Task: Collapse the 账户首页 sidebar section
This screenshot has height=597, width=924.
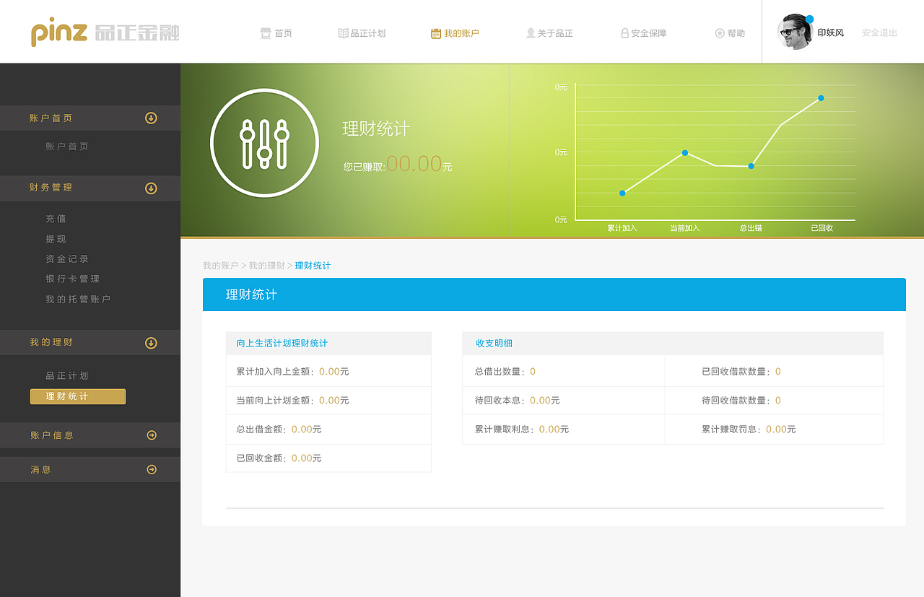Action: click(x=151, y=118)
